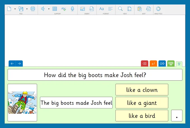190x128 pixels.
Task: Click the clipboard paste icon
Action: tap(139, 9)
